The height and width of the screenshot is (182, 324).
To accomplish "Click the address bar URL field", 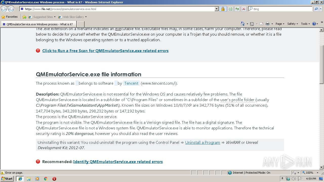I will coord(117,9).
